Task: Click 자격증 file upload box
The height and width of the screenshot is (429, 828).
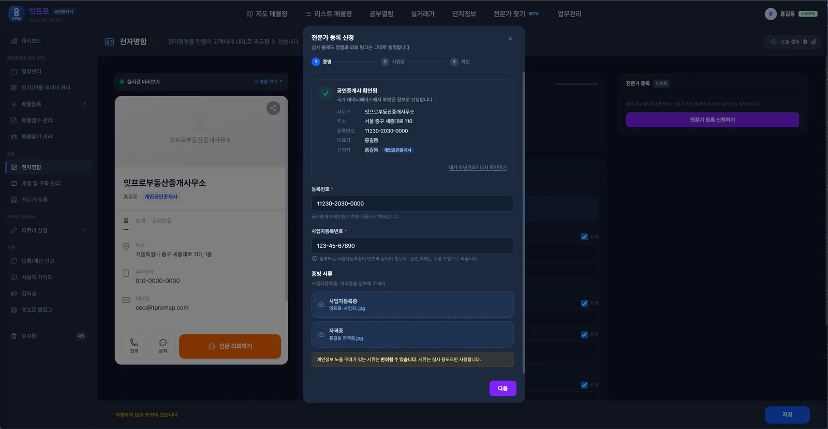Action: coord(412,334)
